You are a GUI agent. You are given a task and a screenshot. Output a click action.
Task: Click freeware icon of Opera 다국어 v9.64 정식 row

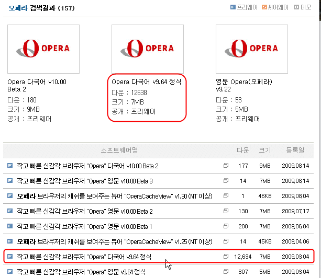pos(10,257)
